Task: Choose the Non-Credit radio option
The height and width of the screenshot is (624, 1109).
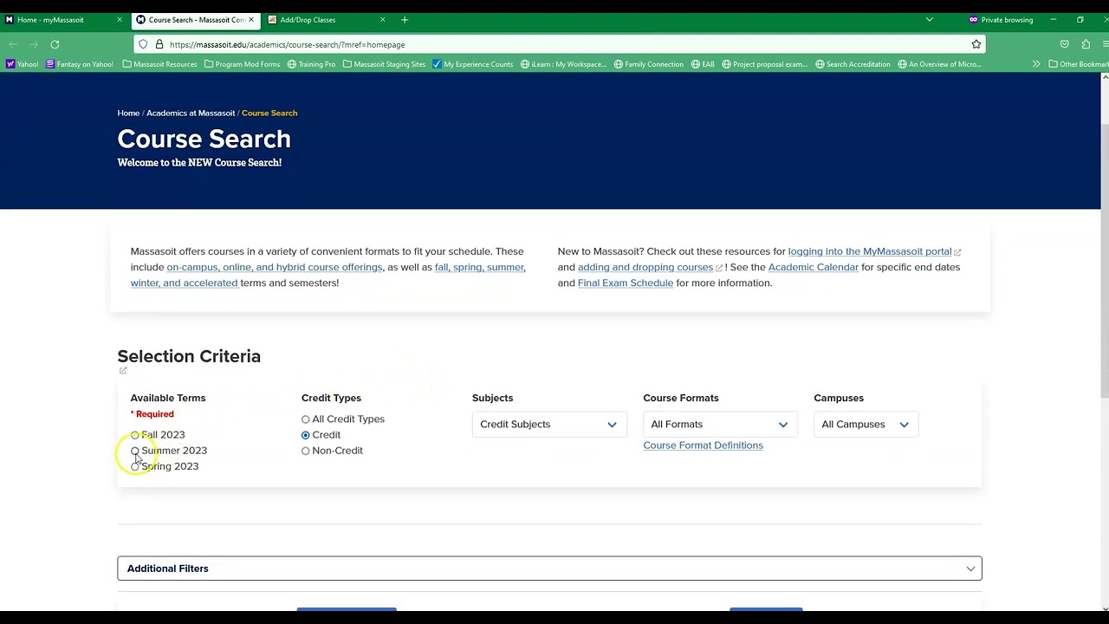Action: (306, 451)
